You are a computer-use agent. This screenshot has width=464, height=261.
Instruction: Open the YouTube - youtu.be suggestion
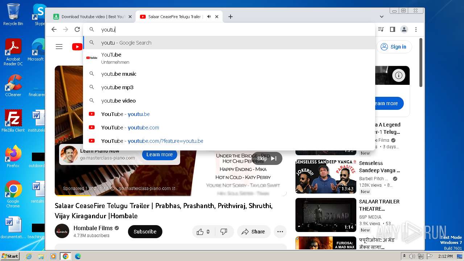point(229,114)
